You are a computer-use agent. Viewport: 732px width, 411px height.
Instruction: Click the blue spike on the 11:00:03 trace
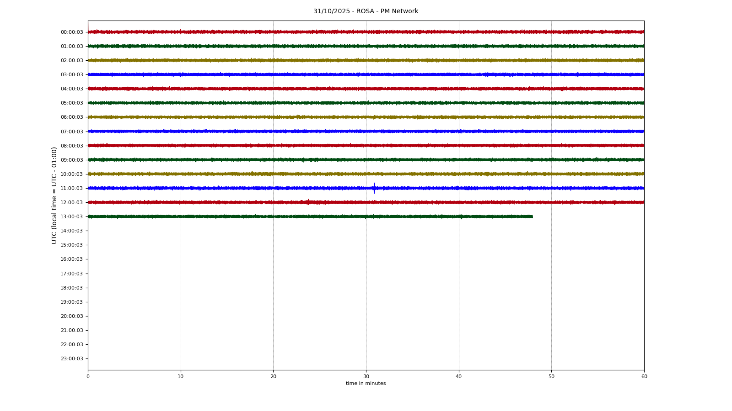[x=374, y=188]
